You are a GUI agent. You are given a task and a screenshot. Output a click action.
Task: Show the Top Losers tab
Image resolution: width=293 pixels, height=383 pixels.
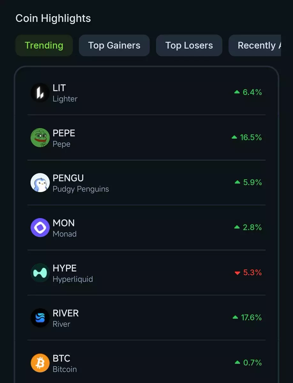[x=189, y=45]
